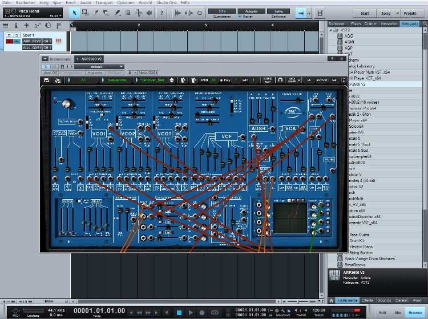This screenshot has width=428, height=319.
Task: Toggle the Raster snap checkbox
Action: pos(240,17)
